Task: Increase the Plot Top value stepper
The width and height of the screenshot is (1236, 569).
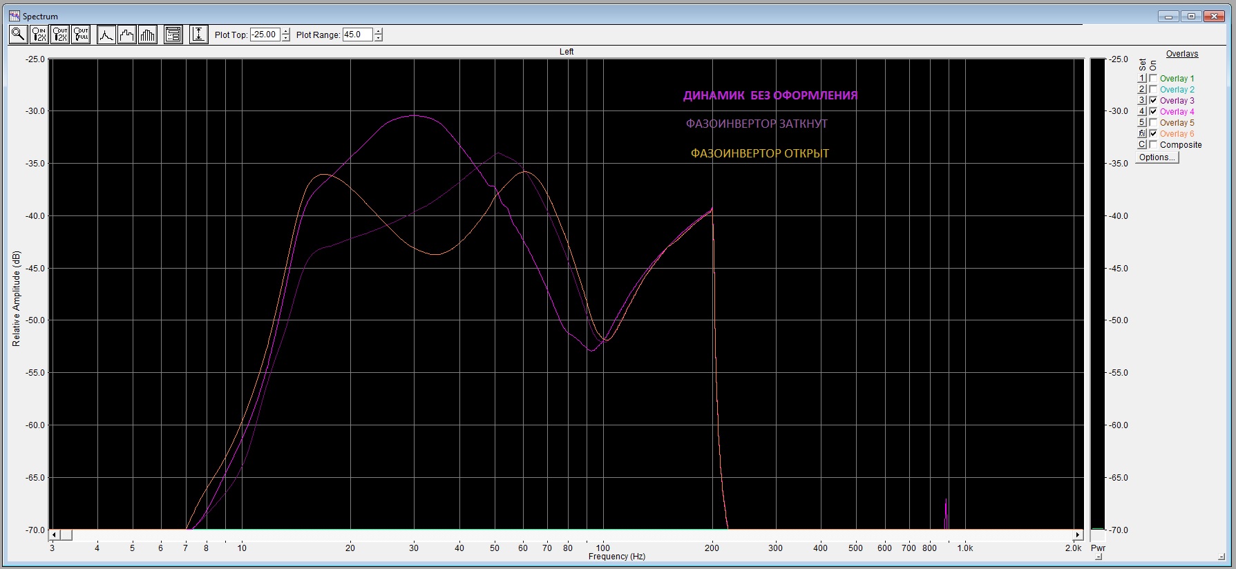Action: (286, 31)
